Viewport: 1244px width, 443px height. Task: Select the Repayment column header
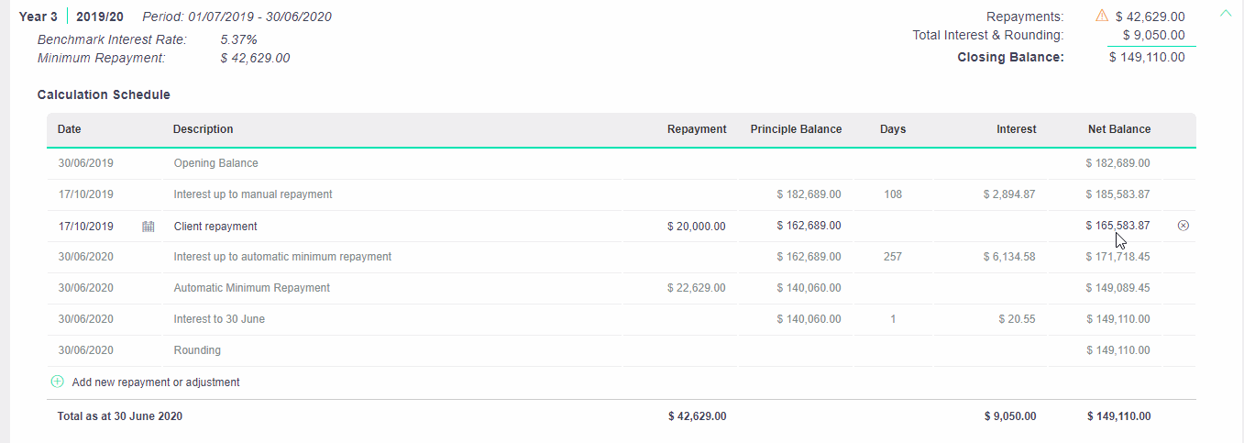(x=697, y=129)
